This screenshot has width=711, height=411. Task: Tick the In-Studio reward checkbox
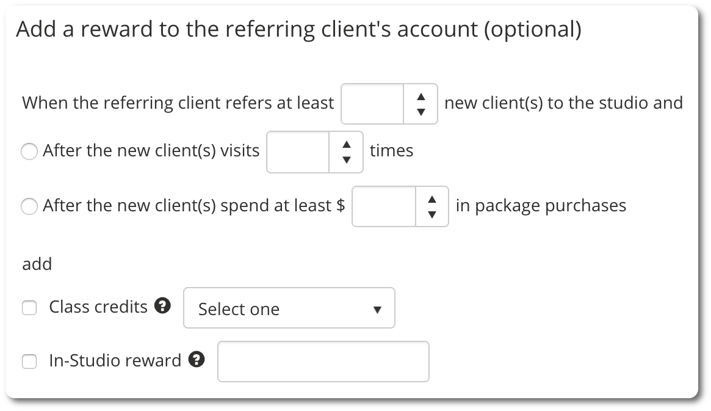click(29, 362)
